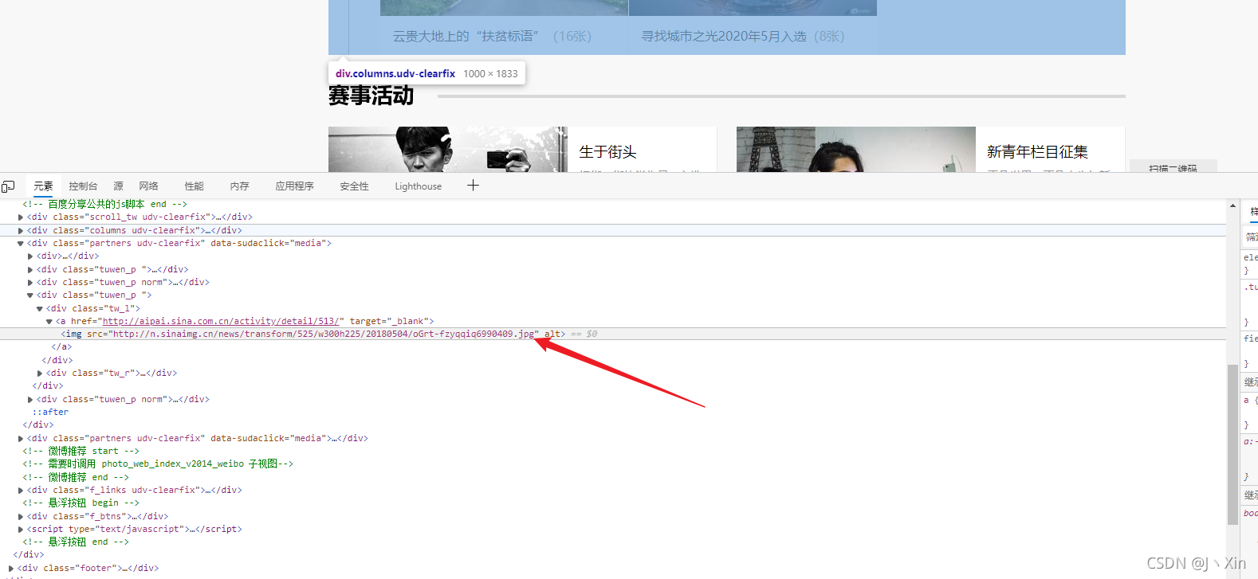
Task: Open the 安全性 tab
Action: (x=354, y=186)
